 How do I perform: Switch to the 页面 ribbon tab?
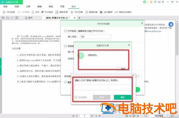pyautogui.click(x=62, y=6)
